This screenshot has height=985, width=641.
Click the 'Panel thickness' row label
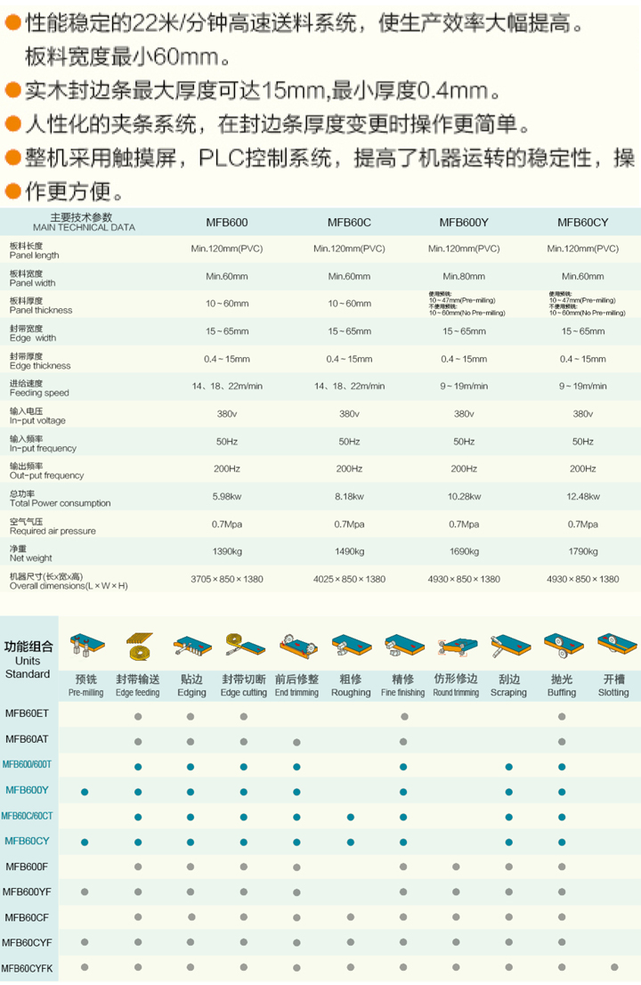41,310
